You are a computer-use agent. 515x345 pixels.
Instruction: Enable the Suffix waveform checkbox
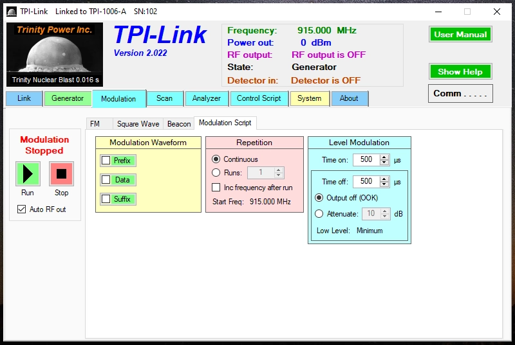point(106,199)
